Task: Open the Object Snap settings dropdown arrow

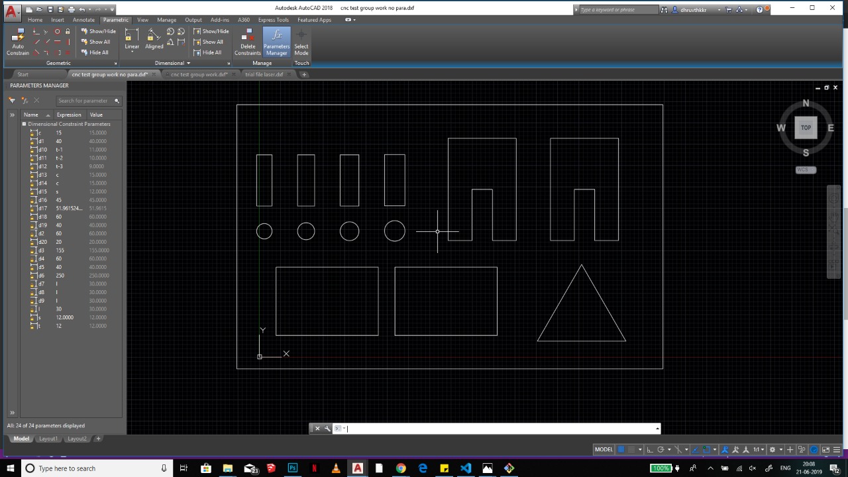Action: [x=714, y=450]
